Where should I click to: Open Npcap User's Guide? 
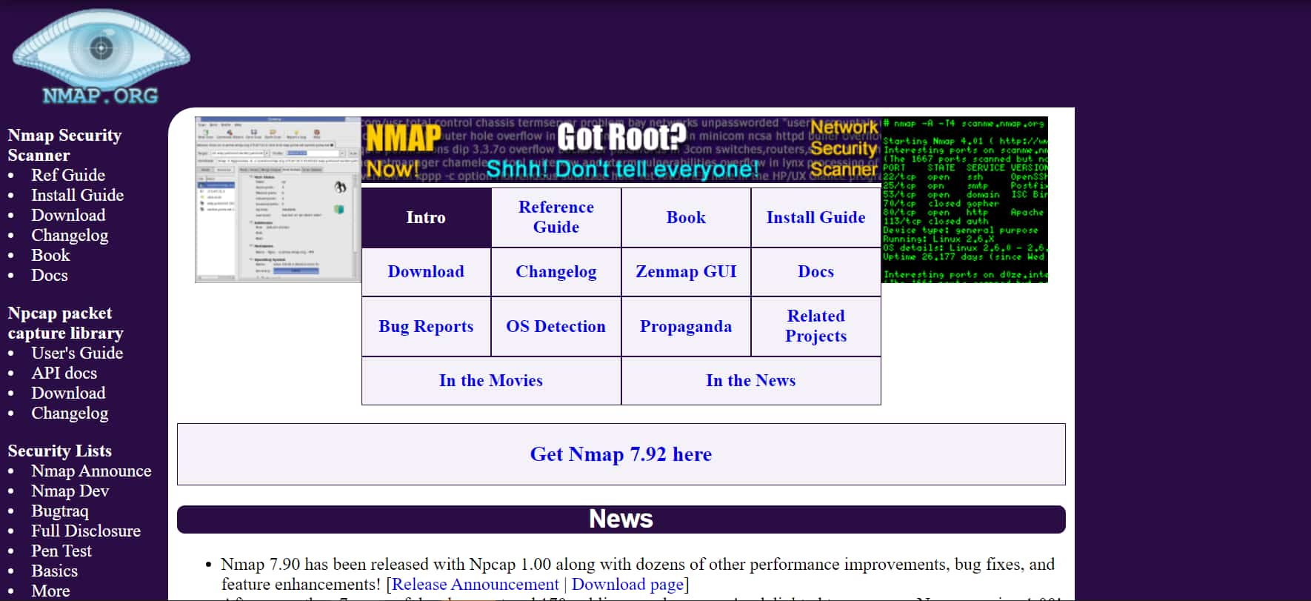77,353
